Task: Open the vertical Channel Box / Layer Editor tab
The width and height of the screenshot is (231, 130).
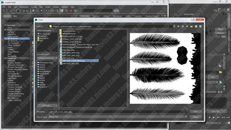Action: [x=229, y=42]
